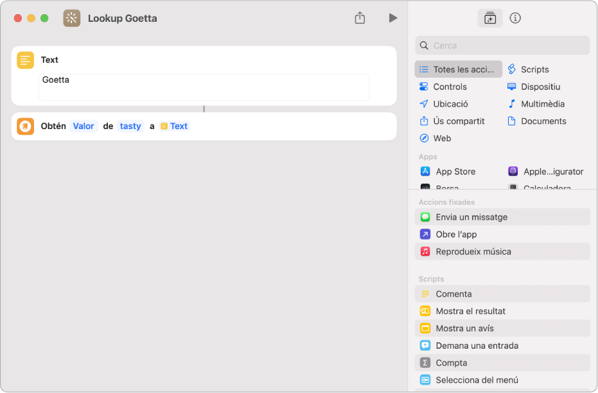Image resolution: width=598 pixels, height=393 pixels.
Task: Open the Ús compartit category
Action: (x=452, y=121)
